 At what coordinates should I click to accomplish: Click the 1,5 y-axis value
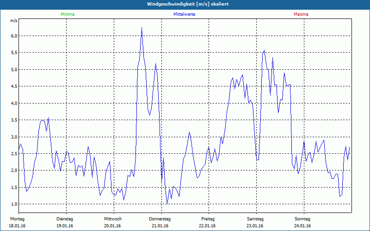(x=14, y=188)
